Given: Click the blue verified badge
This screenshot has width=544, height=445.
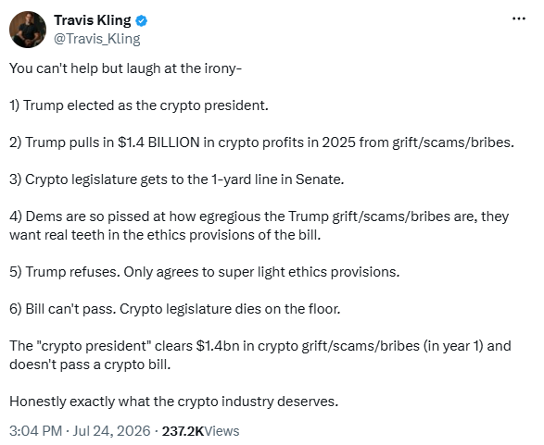Looking at the screenshot, I should coord(141,21).
